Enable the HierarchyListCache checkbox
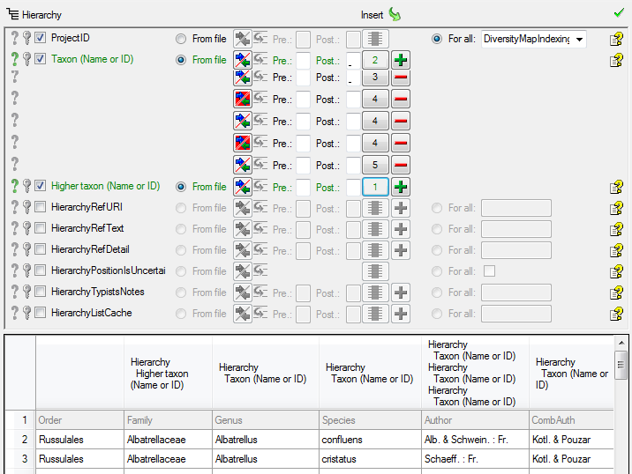 40,314
